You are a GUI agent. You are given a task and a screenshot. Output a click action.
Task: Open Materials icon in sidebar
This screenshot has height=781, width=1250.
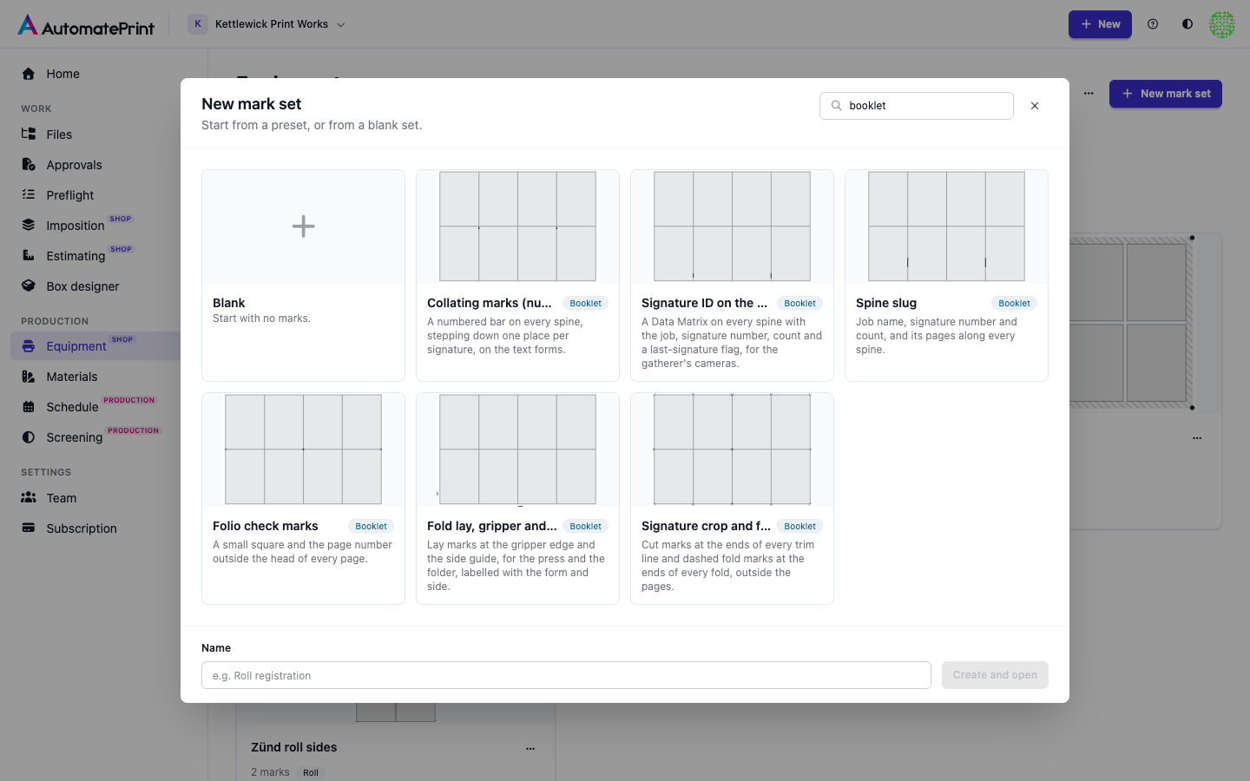pyautogui.click(x=29, y=377)
